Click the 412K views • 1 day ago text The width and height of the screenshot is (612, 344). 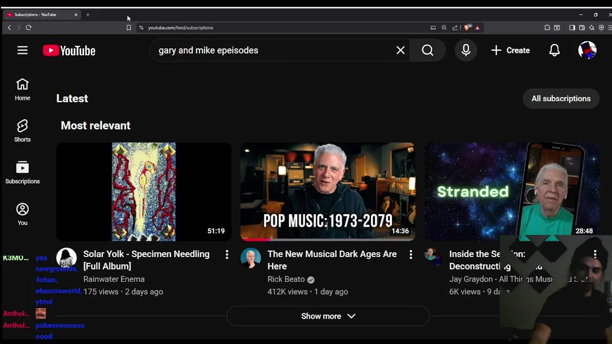click(x=307, y=291)
